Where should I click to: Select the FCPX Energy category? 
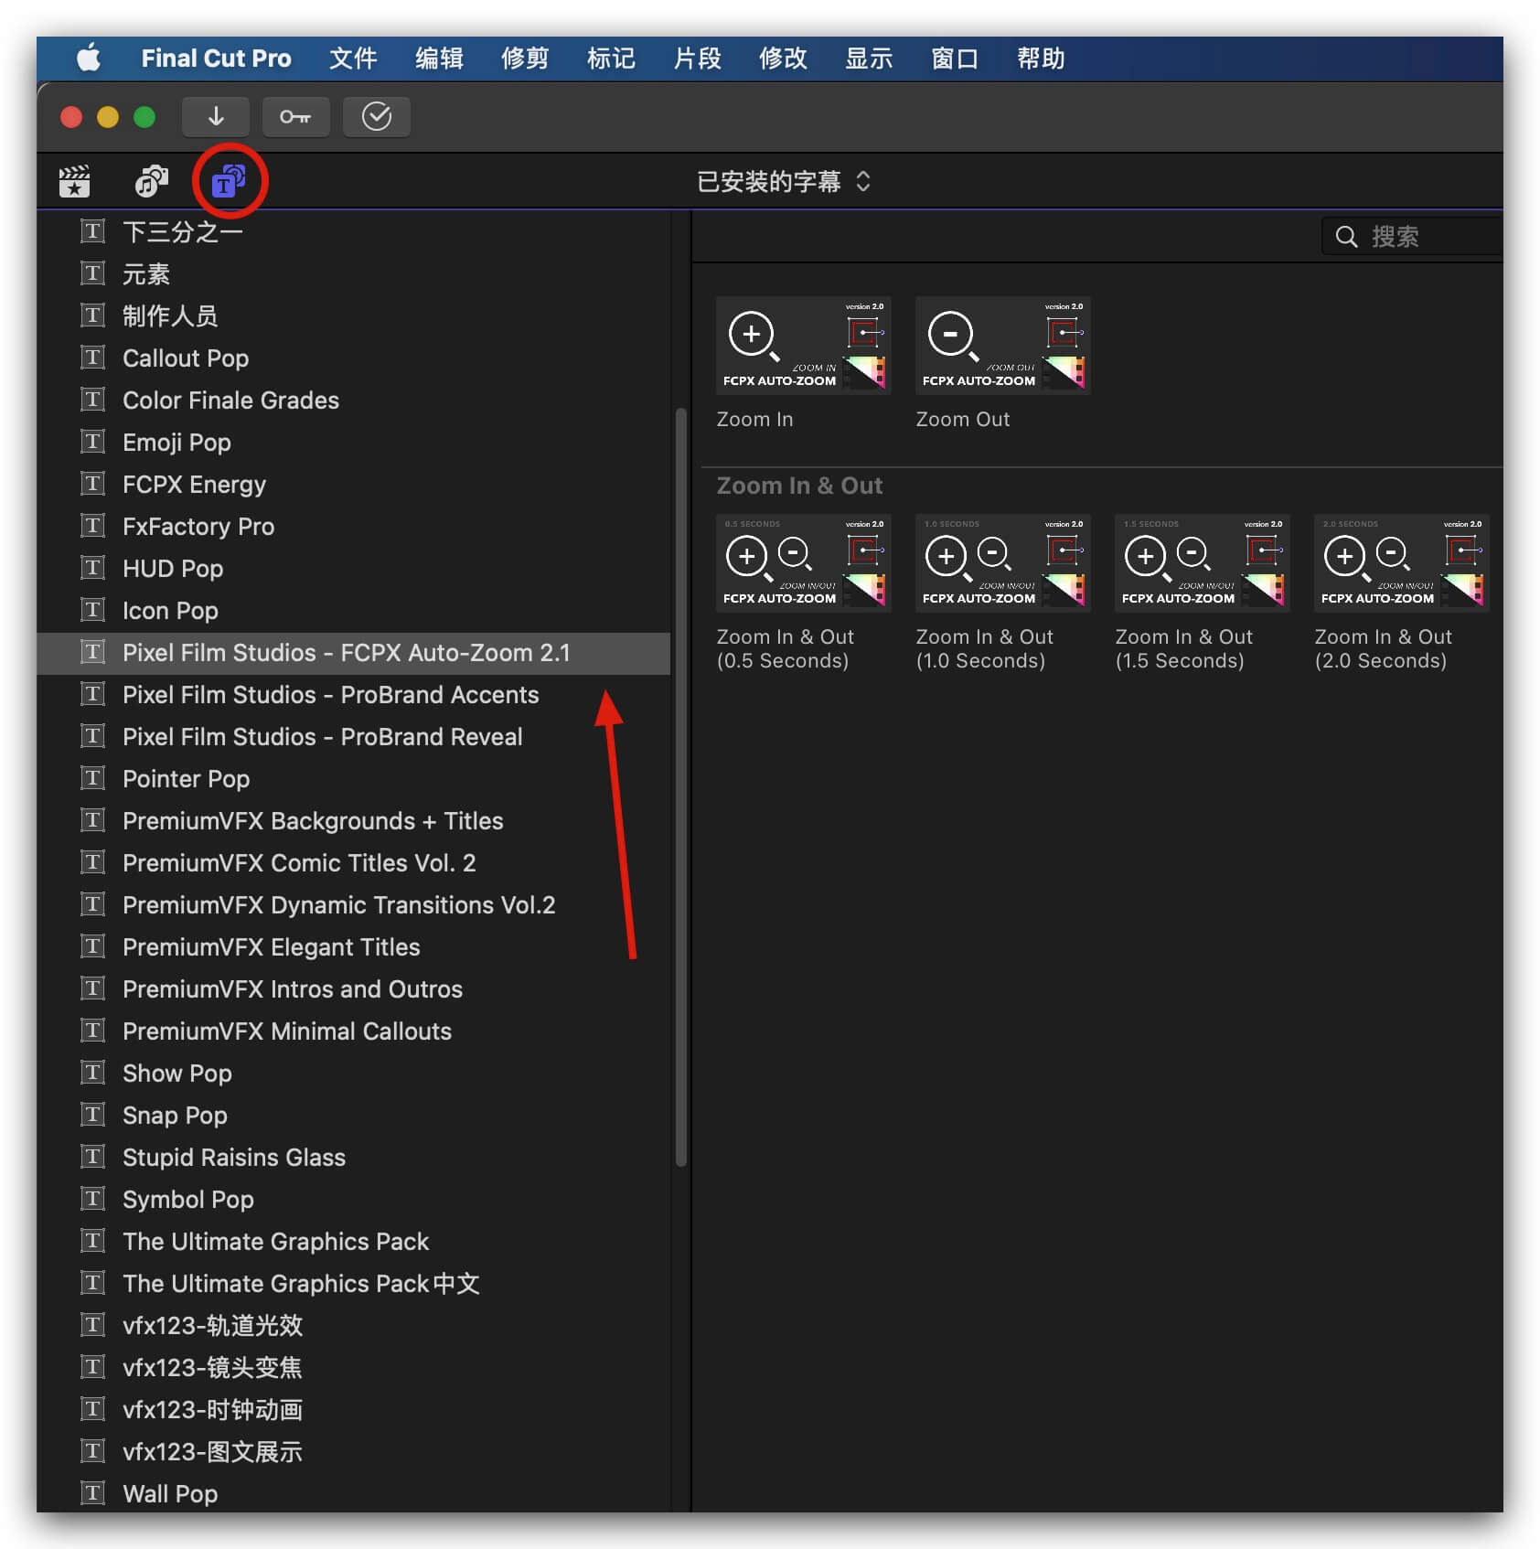pos(353,485)
